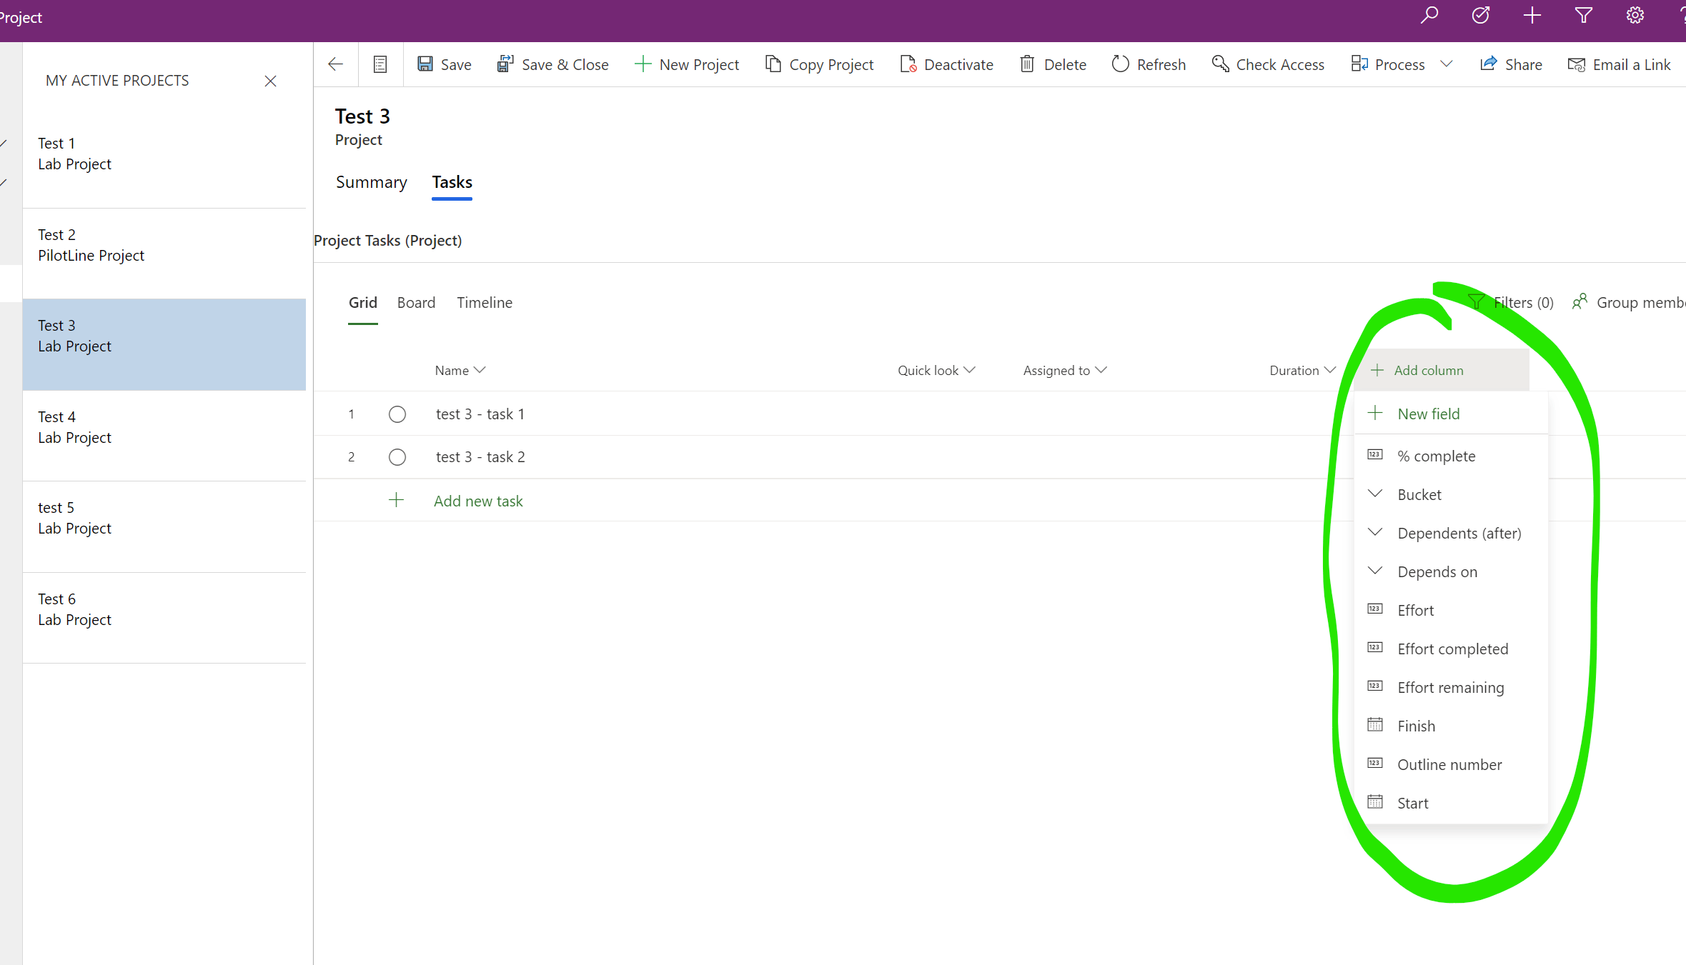The image size is (1686, 965).
Task: Click the Delete trash command
Action: tap(1053, 64)
